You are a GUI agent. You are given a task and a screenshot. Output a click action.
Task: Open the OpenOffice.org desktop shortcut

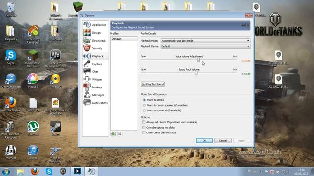pos(11,82)
